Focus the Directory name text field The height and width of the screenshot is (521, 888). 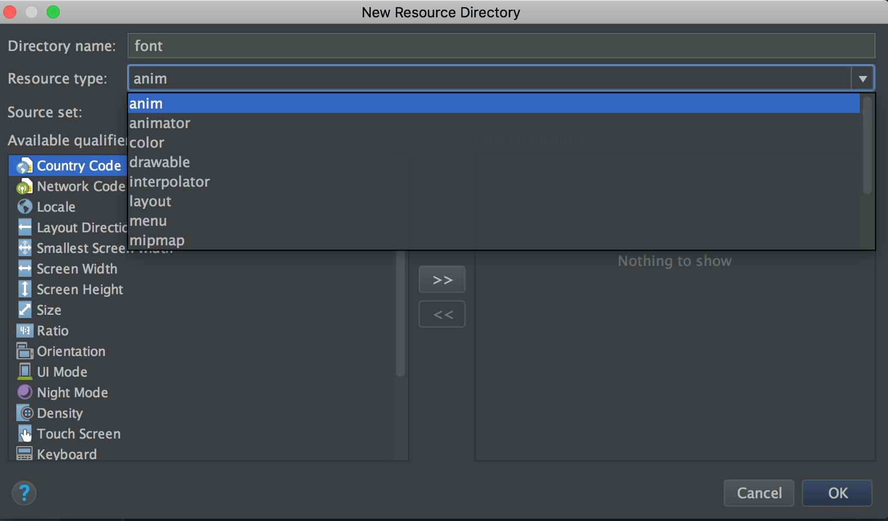click(x=500, y=46)
